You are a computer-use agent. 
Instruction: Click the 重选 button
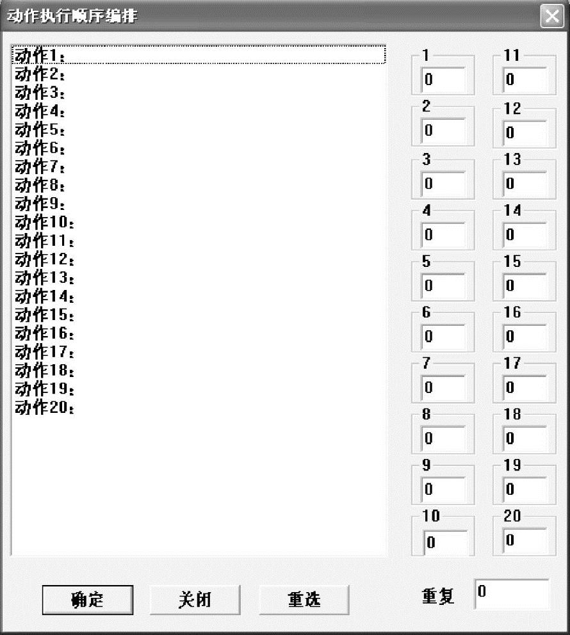pos(304,600)
